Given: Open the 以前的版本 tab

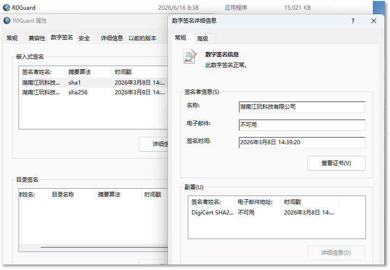Looking at the screenshot, I should click(142, 38).
